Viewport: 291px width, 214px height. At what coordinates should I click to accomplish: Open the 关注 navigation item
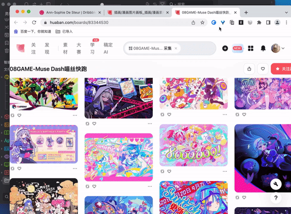click(x=33, y=48)
